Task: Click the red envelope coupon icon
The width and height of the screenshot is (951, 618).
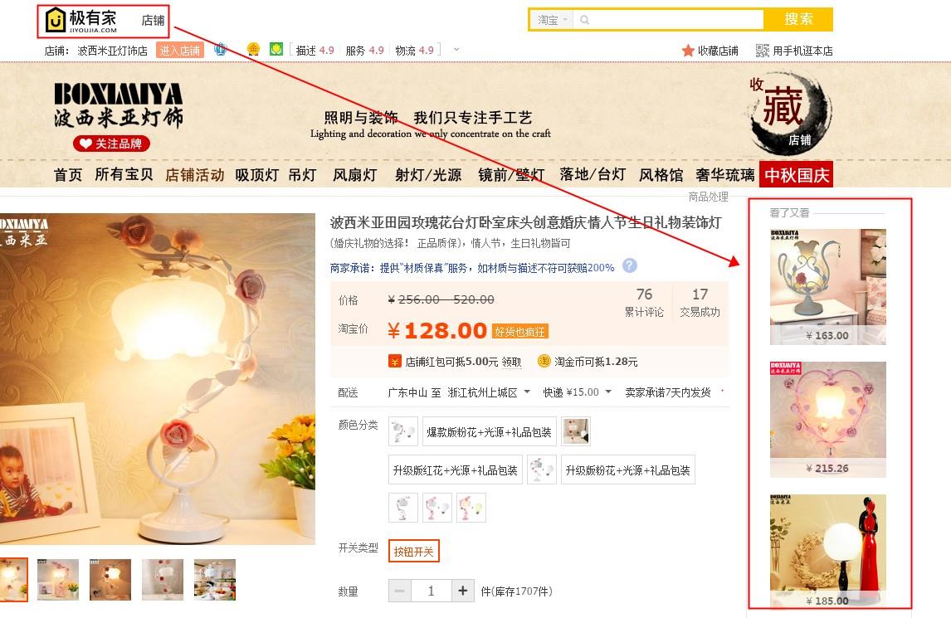Action: click(x=395, y=362)
